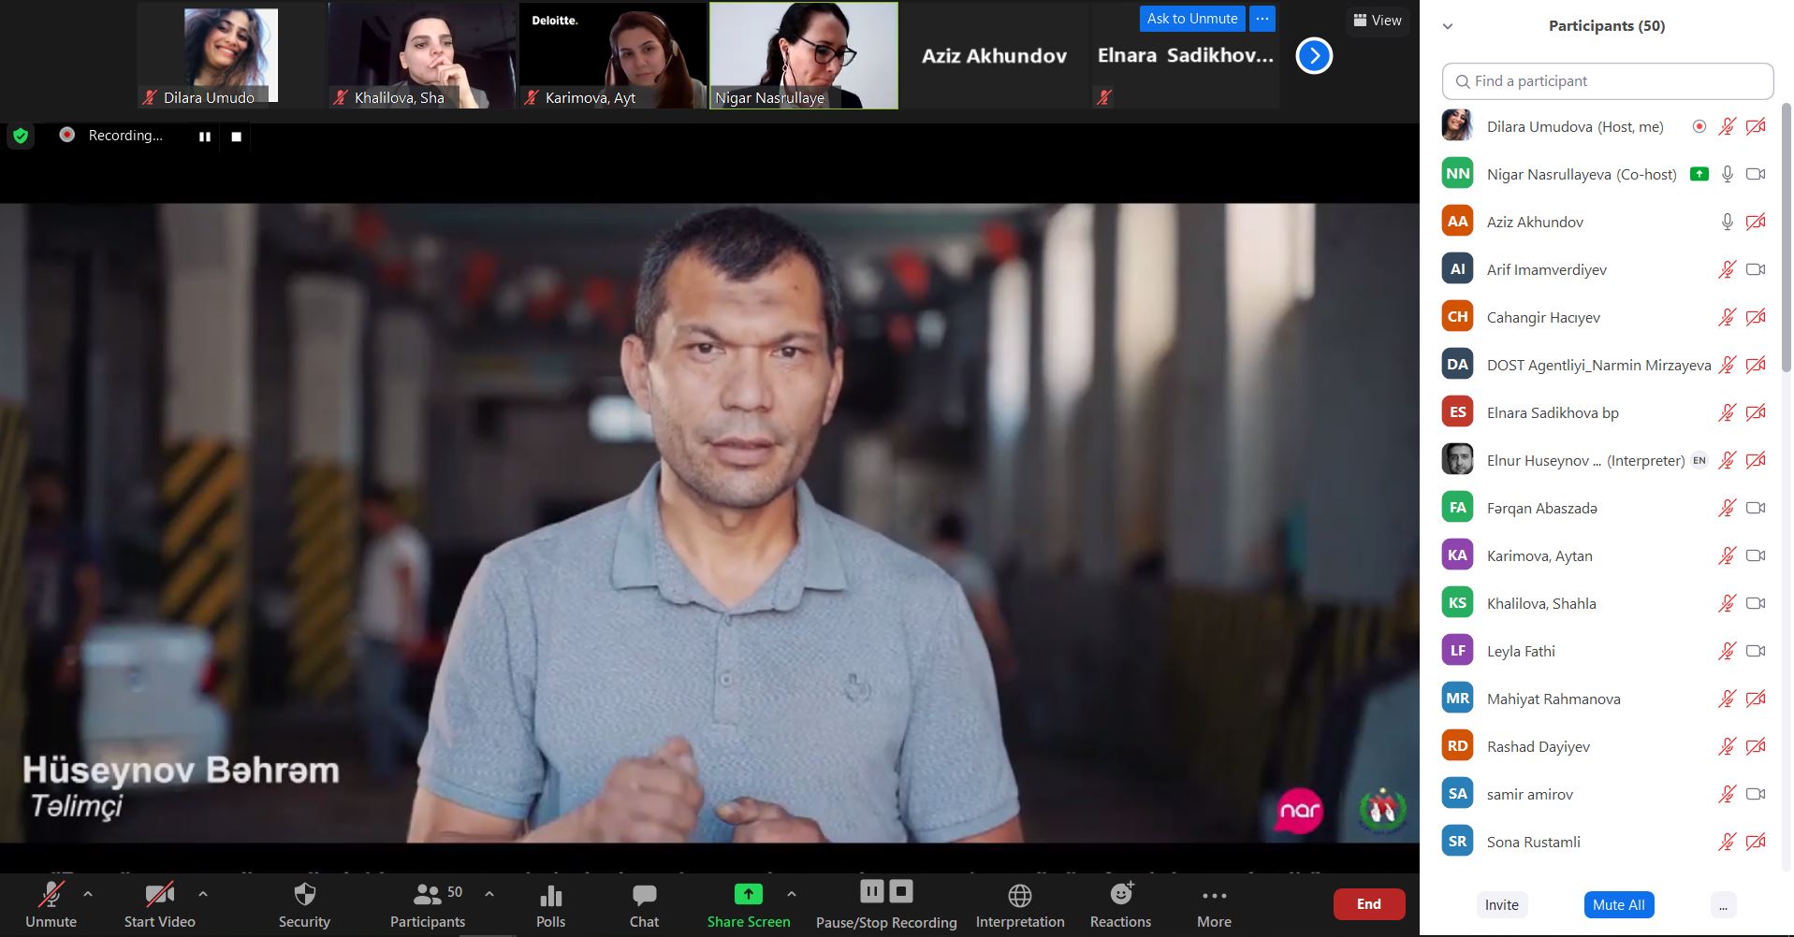Click the Find a participant search field
This screenshot has height=937, width=1794.
(x=1608, y=81)
